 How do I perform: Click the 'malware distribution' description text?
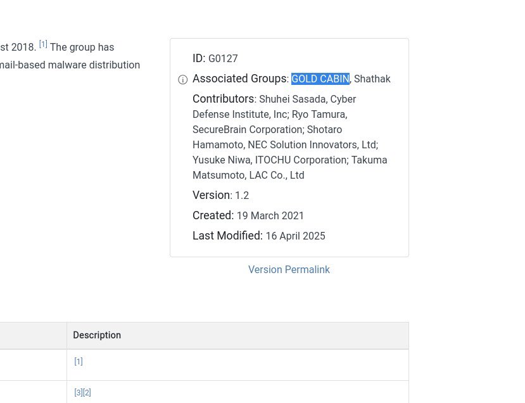pos(94,65)
